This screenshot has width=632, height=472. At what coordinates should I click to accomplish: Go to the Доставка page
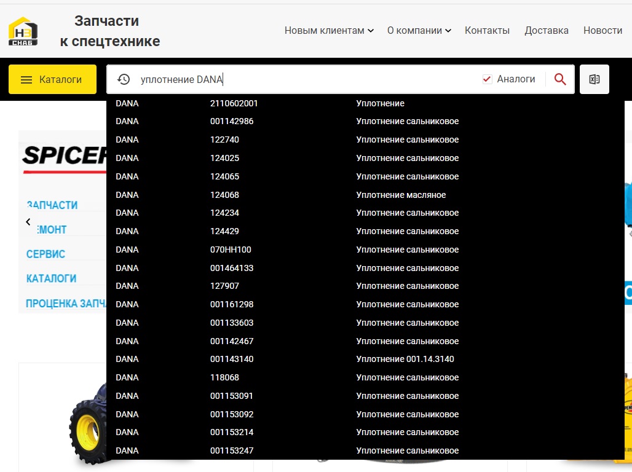(x=546, y=31)
